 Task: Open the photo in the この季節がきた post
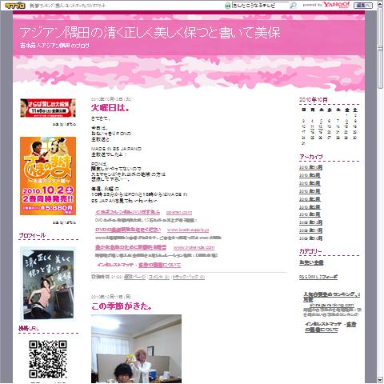click(136, 349)
